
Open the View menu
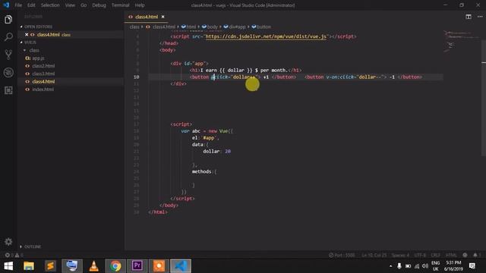point(70,5)
